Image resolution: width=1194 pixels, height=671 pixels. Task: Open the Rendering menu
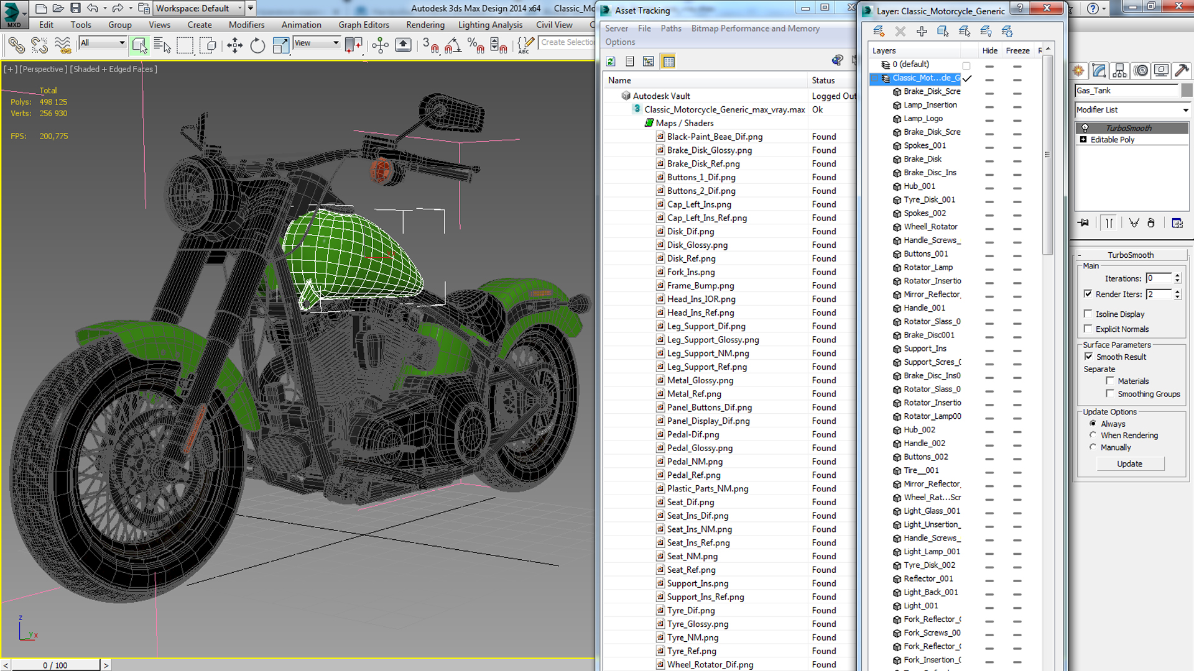click(425, 25)
